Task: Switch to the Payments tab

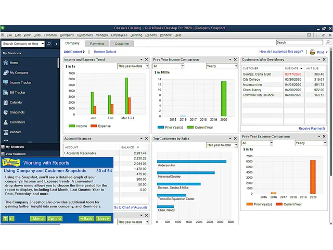Action: [x=97, y=44]
